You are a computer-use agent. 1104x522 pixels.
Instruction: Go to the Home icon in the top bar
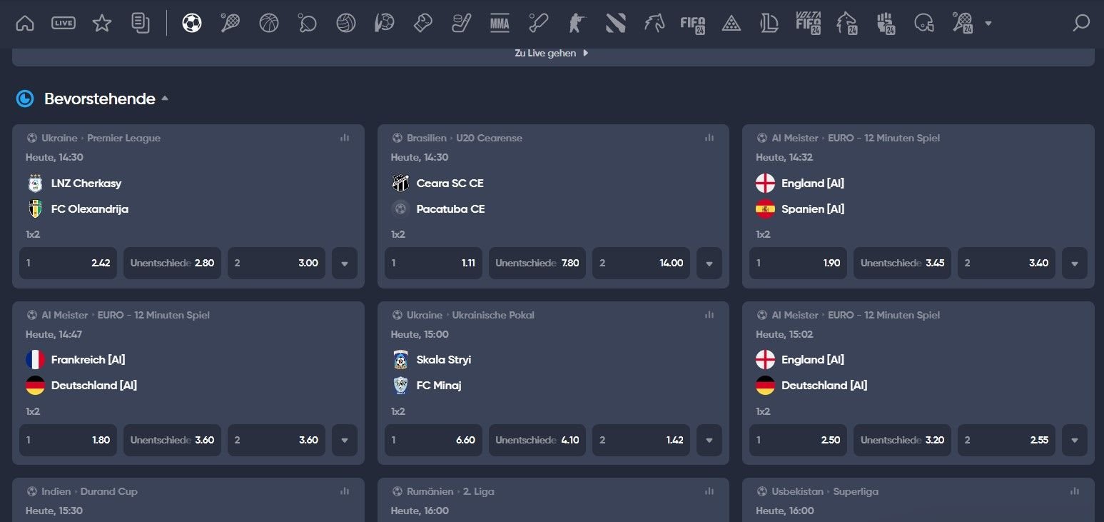coord(25,24)
